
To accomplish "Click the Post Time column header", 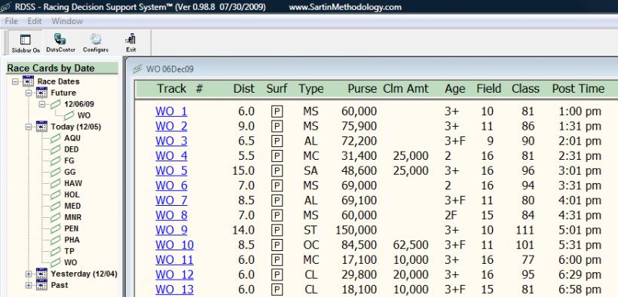I will (x=578, y=89).
